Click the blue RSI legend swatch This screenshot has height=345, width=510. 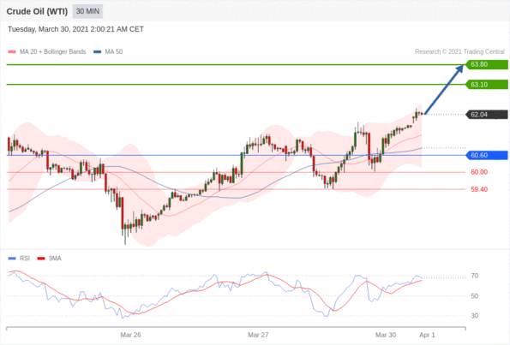pos(12,259)
